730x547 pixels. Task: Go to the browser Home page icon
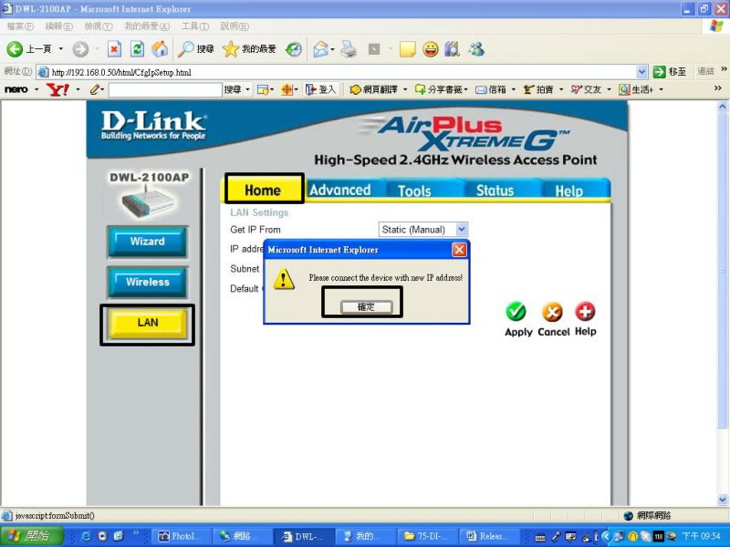point(160,49)
